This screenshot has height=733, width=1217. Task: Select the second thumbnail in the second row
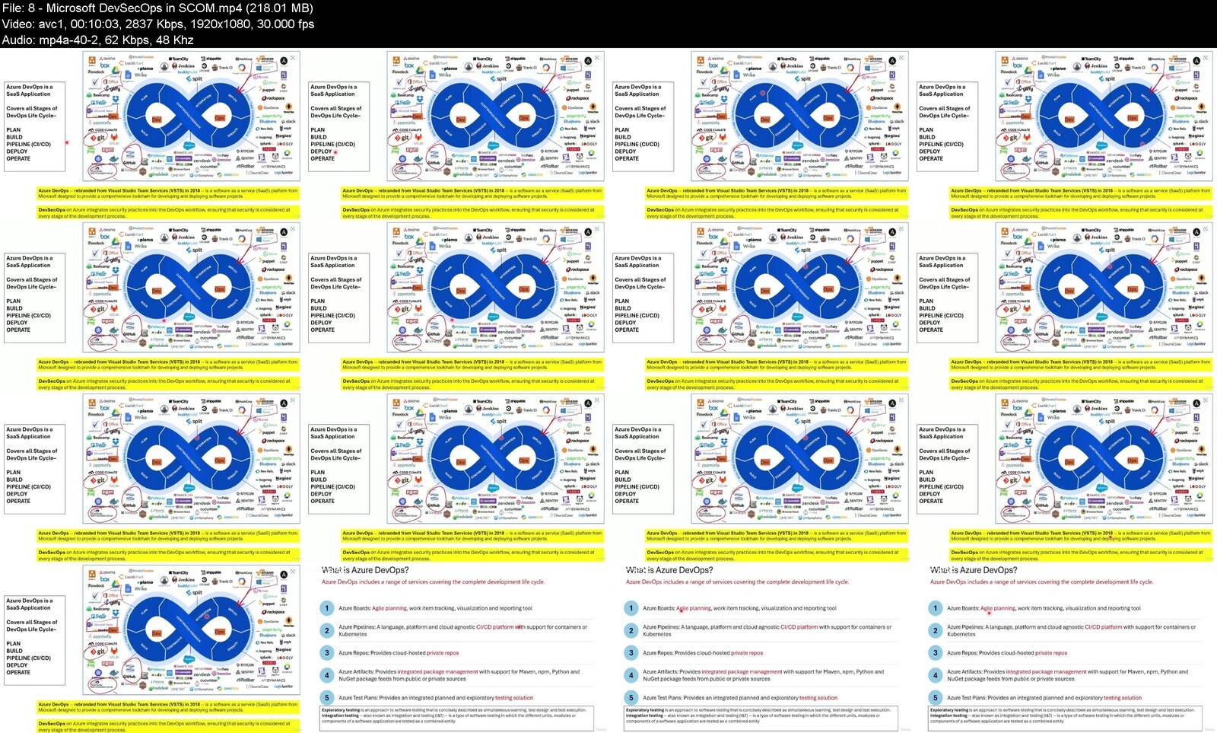[x=456, y=307]
